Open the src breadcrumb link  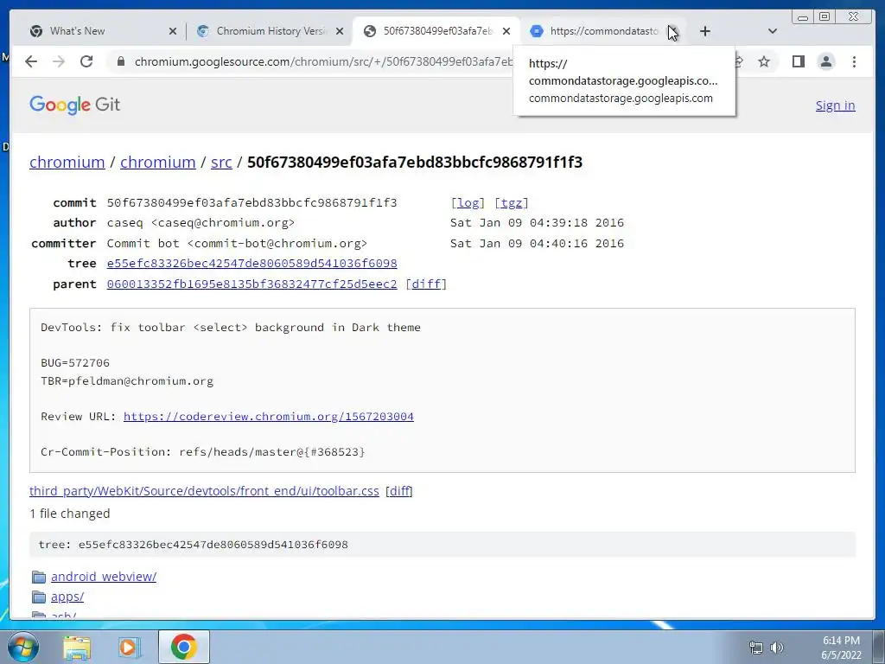[221, 162]
